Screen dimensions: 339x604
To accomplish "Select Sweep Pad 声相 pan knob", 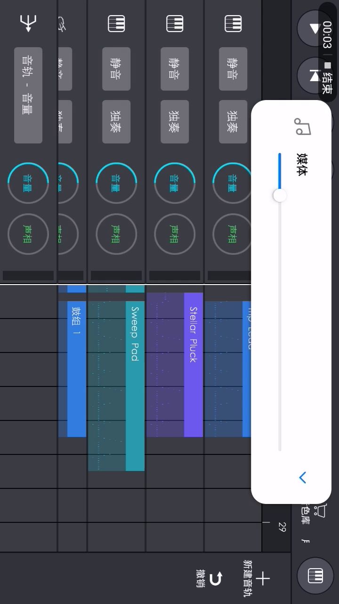I will tap(116, 234).
